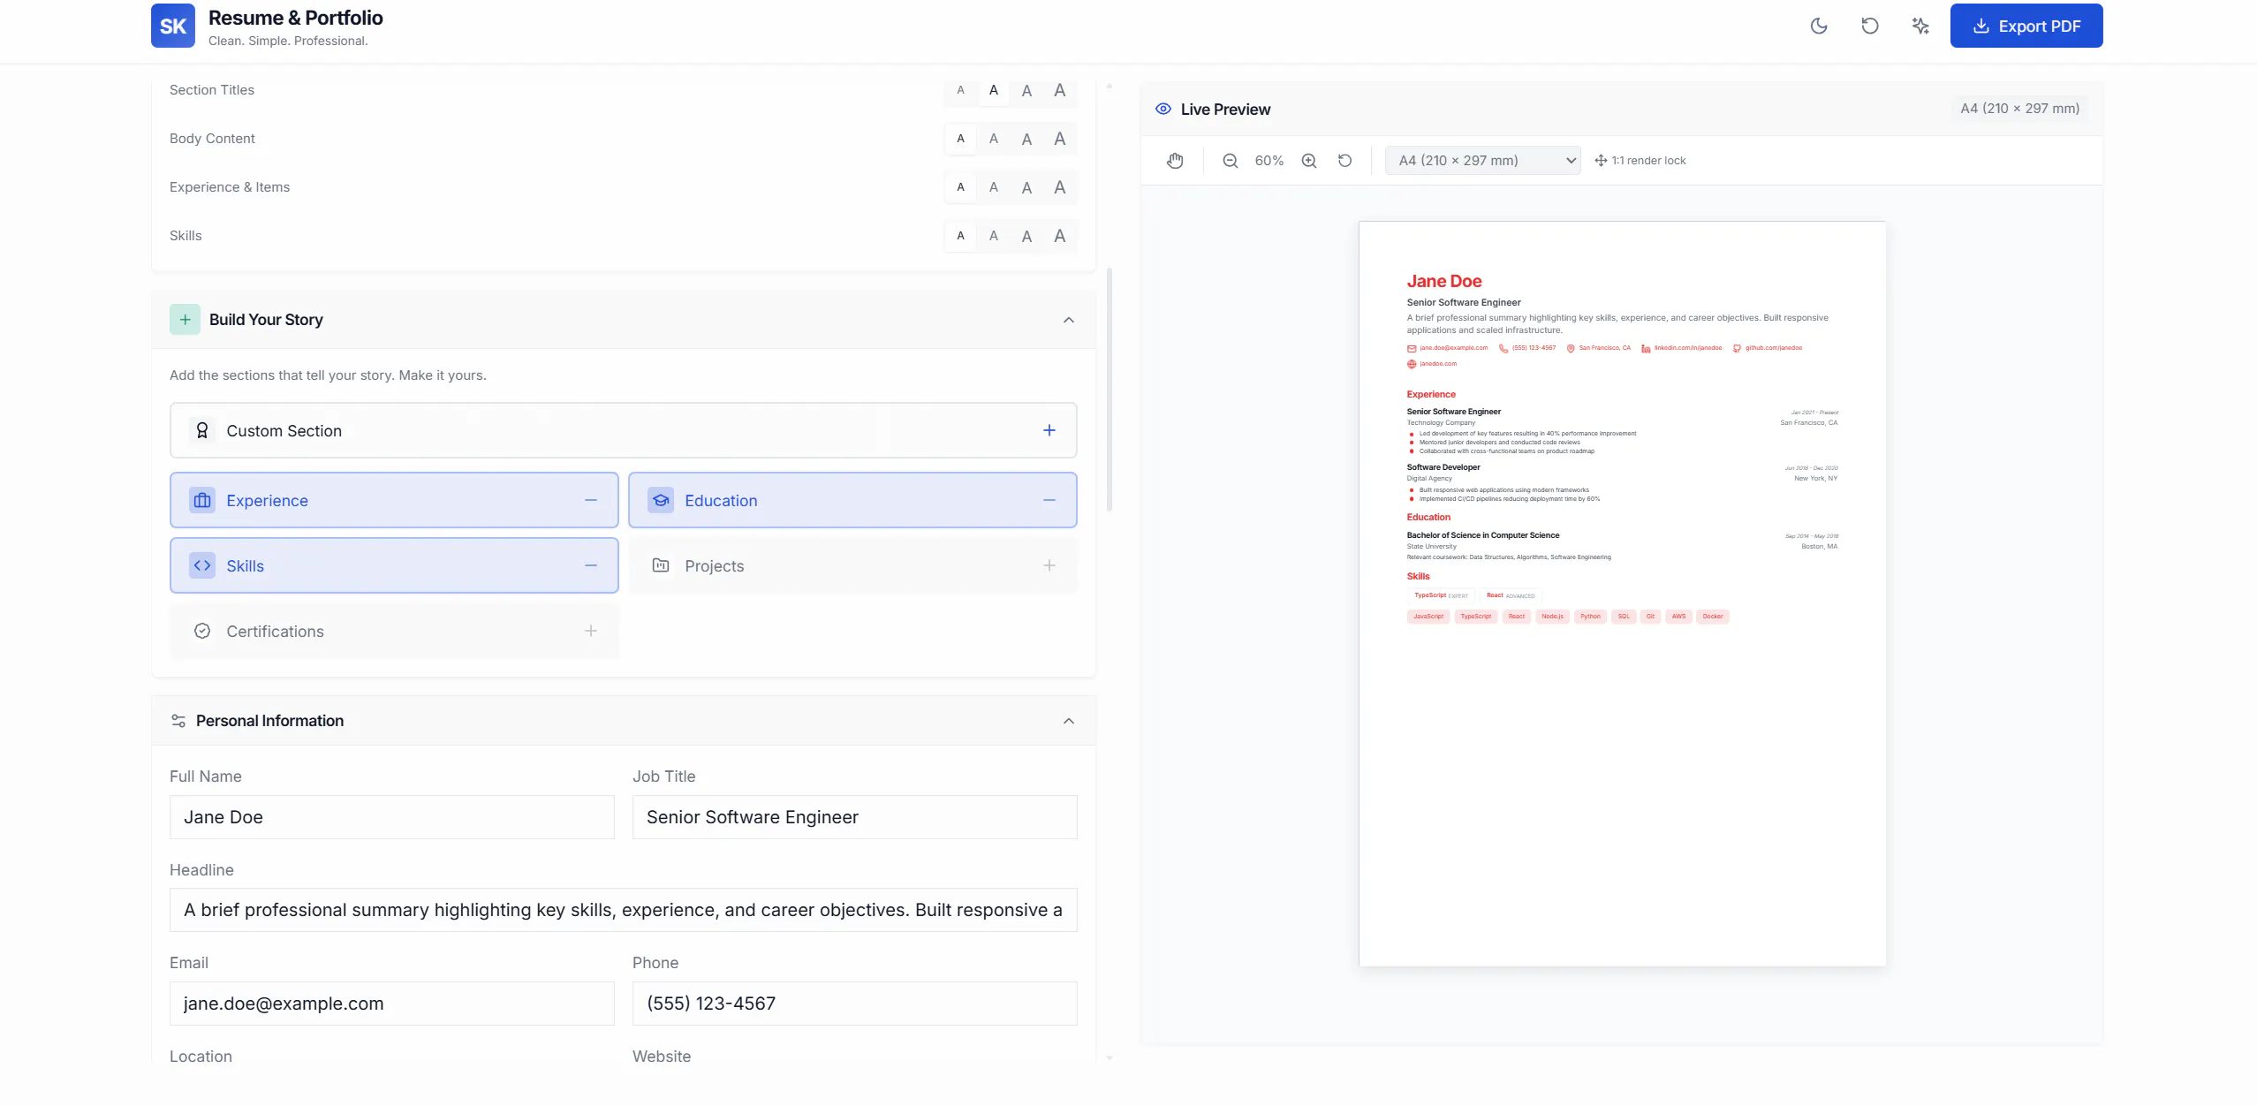Screen dimensions: 2257x1106
Task: Click the Personal Information sliders icon
Action: 178,721
